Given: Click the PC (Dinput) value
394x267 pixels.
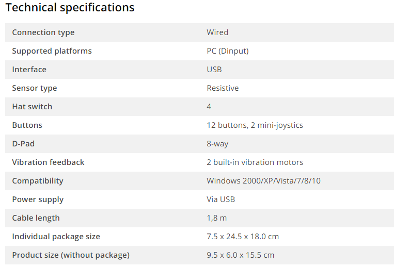Looking at the screenshot, I should click(228, 51).
